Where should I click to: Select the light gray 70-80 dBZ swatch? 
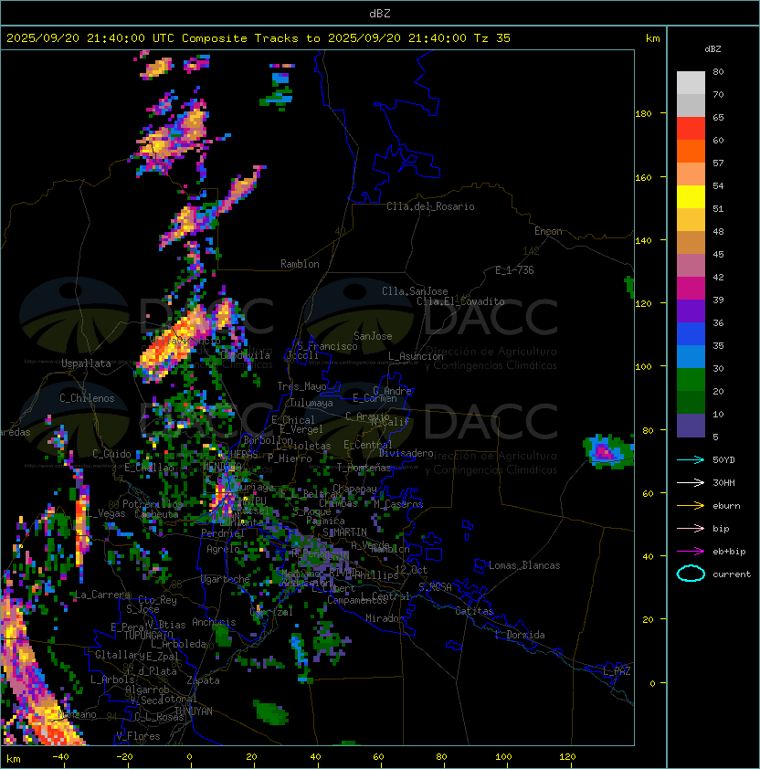click(x=691, y=83)
